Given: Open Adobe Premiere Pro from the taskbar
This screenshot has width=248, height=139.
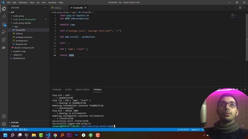Looking at the screenshot, I should click(x=69, y=135).
